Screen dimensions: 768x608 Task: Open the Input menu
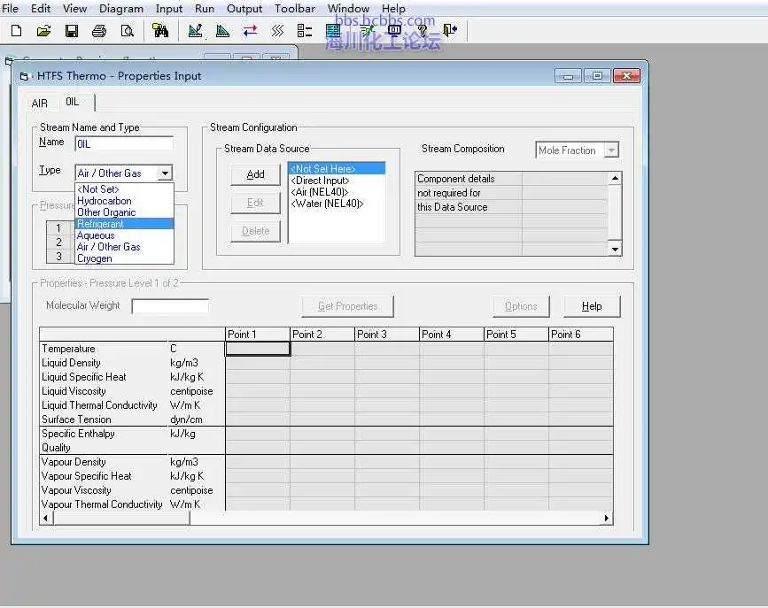click(x=168, y=8)
